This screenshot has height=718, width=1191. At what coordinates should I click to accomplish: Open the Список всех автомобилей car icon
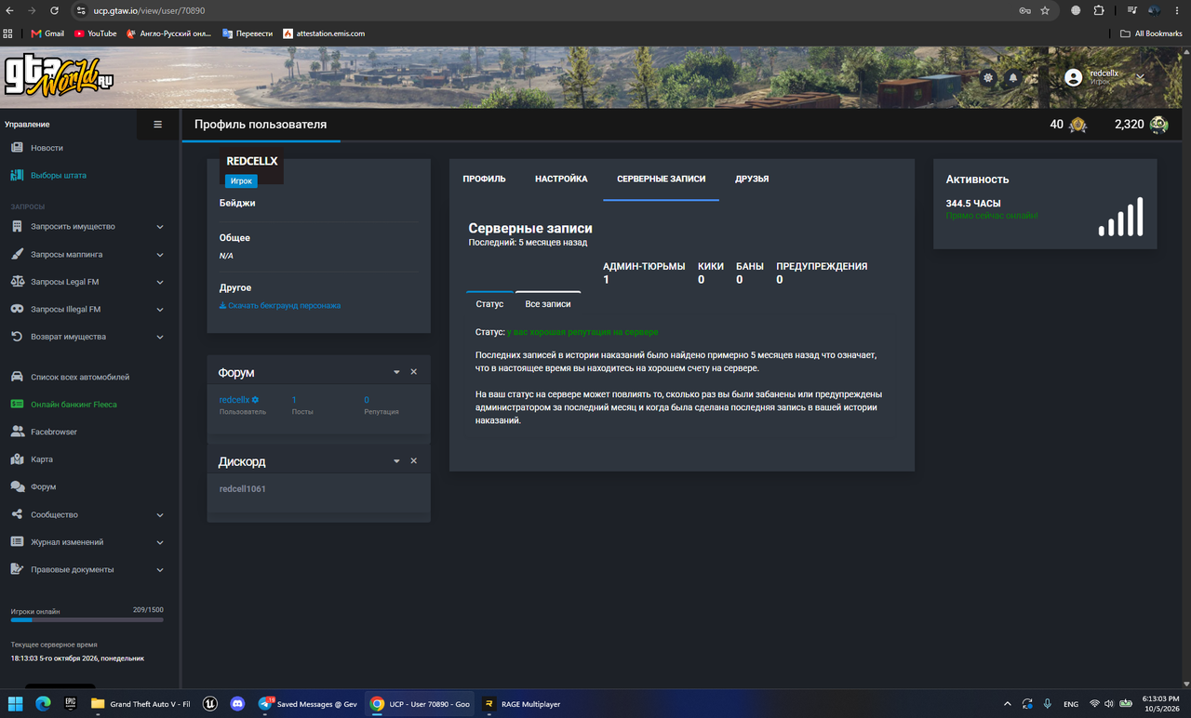(17, 377)
